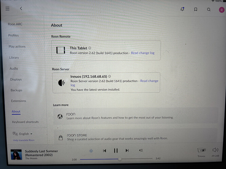Read change log for Roon Server
The image size is (226, 169).
[149, 81]
